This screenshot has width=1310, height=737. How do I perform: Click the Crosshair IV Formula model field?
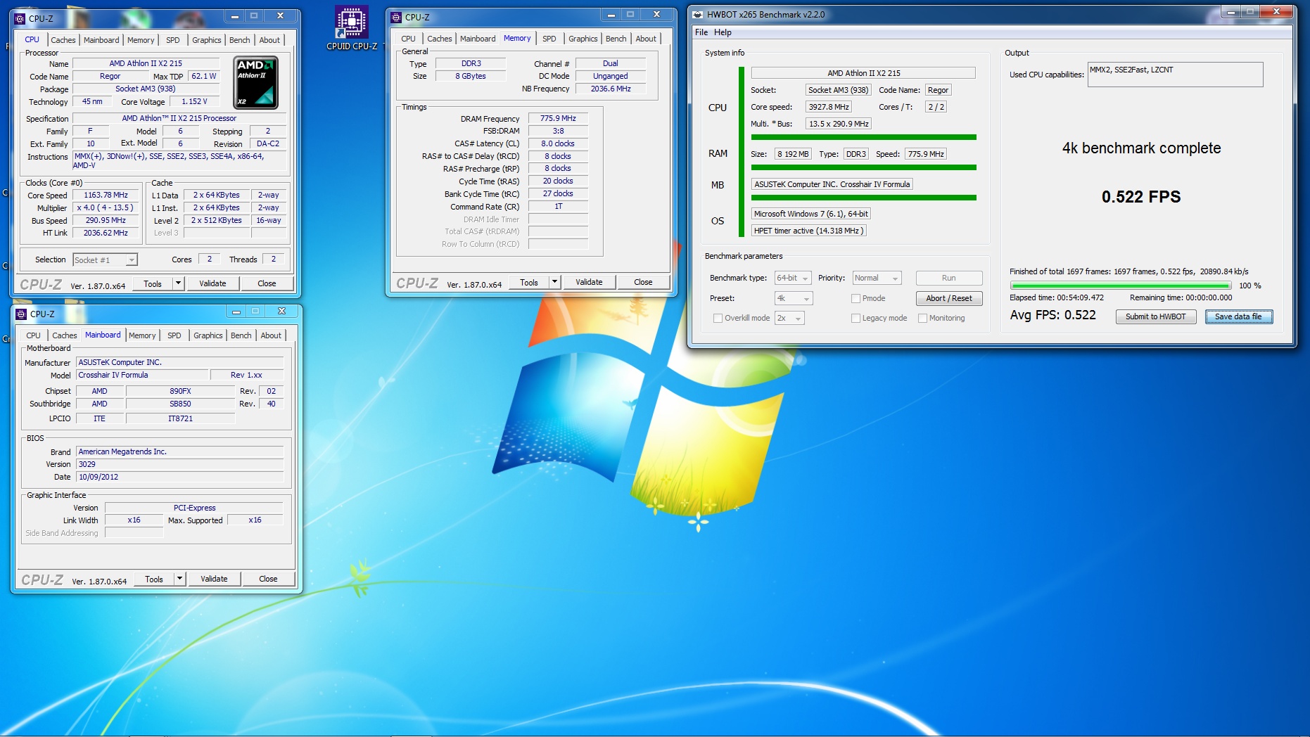[x=142, y=375]
